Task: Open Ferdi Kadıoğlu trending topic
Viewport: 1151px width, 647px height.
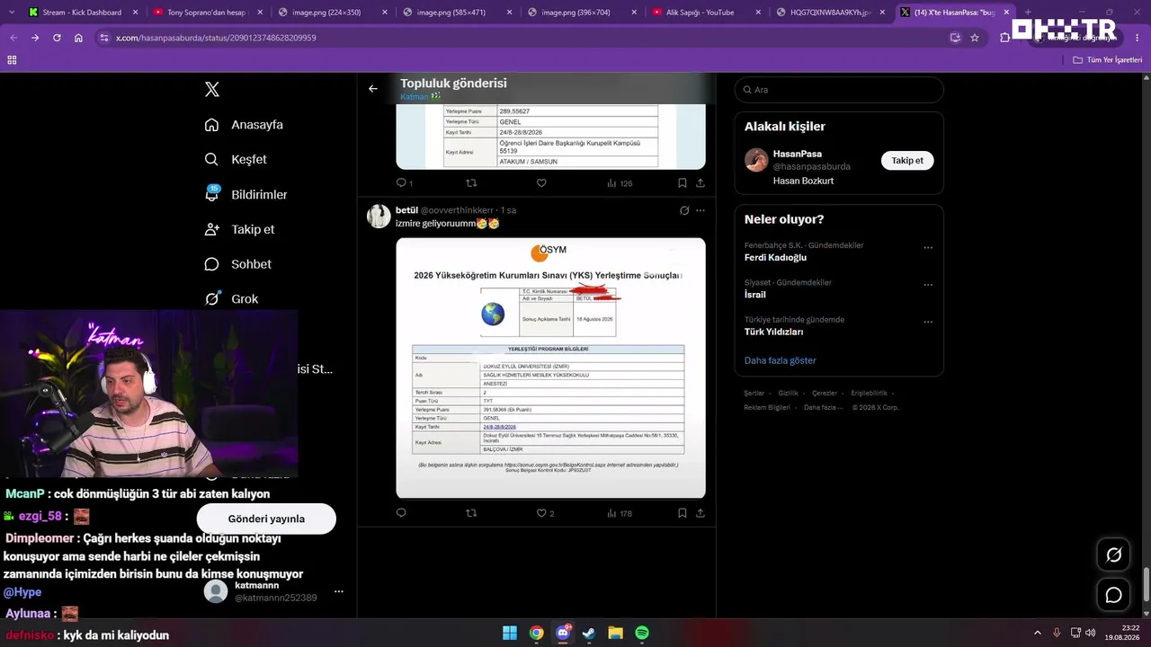Action: (775, 257)
